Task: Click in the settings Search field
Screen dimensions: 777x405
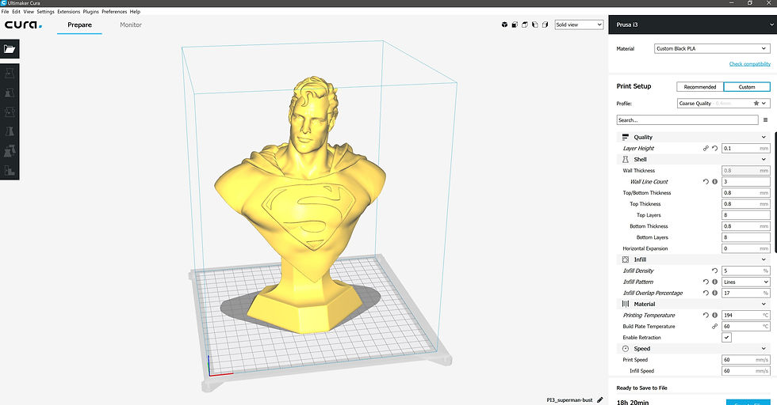Action: [687, 119]
